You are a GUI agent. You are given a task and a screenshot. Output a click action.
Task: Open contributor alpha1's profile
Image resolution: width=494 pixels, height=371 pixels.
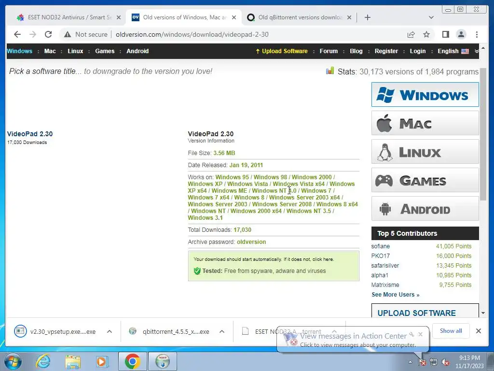tap(380, 275)
